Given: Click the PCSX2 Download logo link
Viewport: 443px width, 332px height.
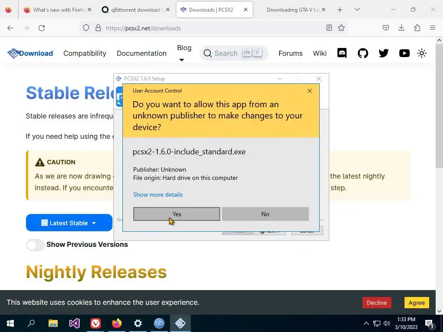Looking at the screenshot, I should pos(30,53).
